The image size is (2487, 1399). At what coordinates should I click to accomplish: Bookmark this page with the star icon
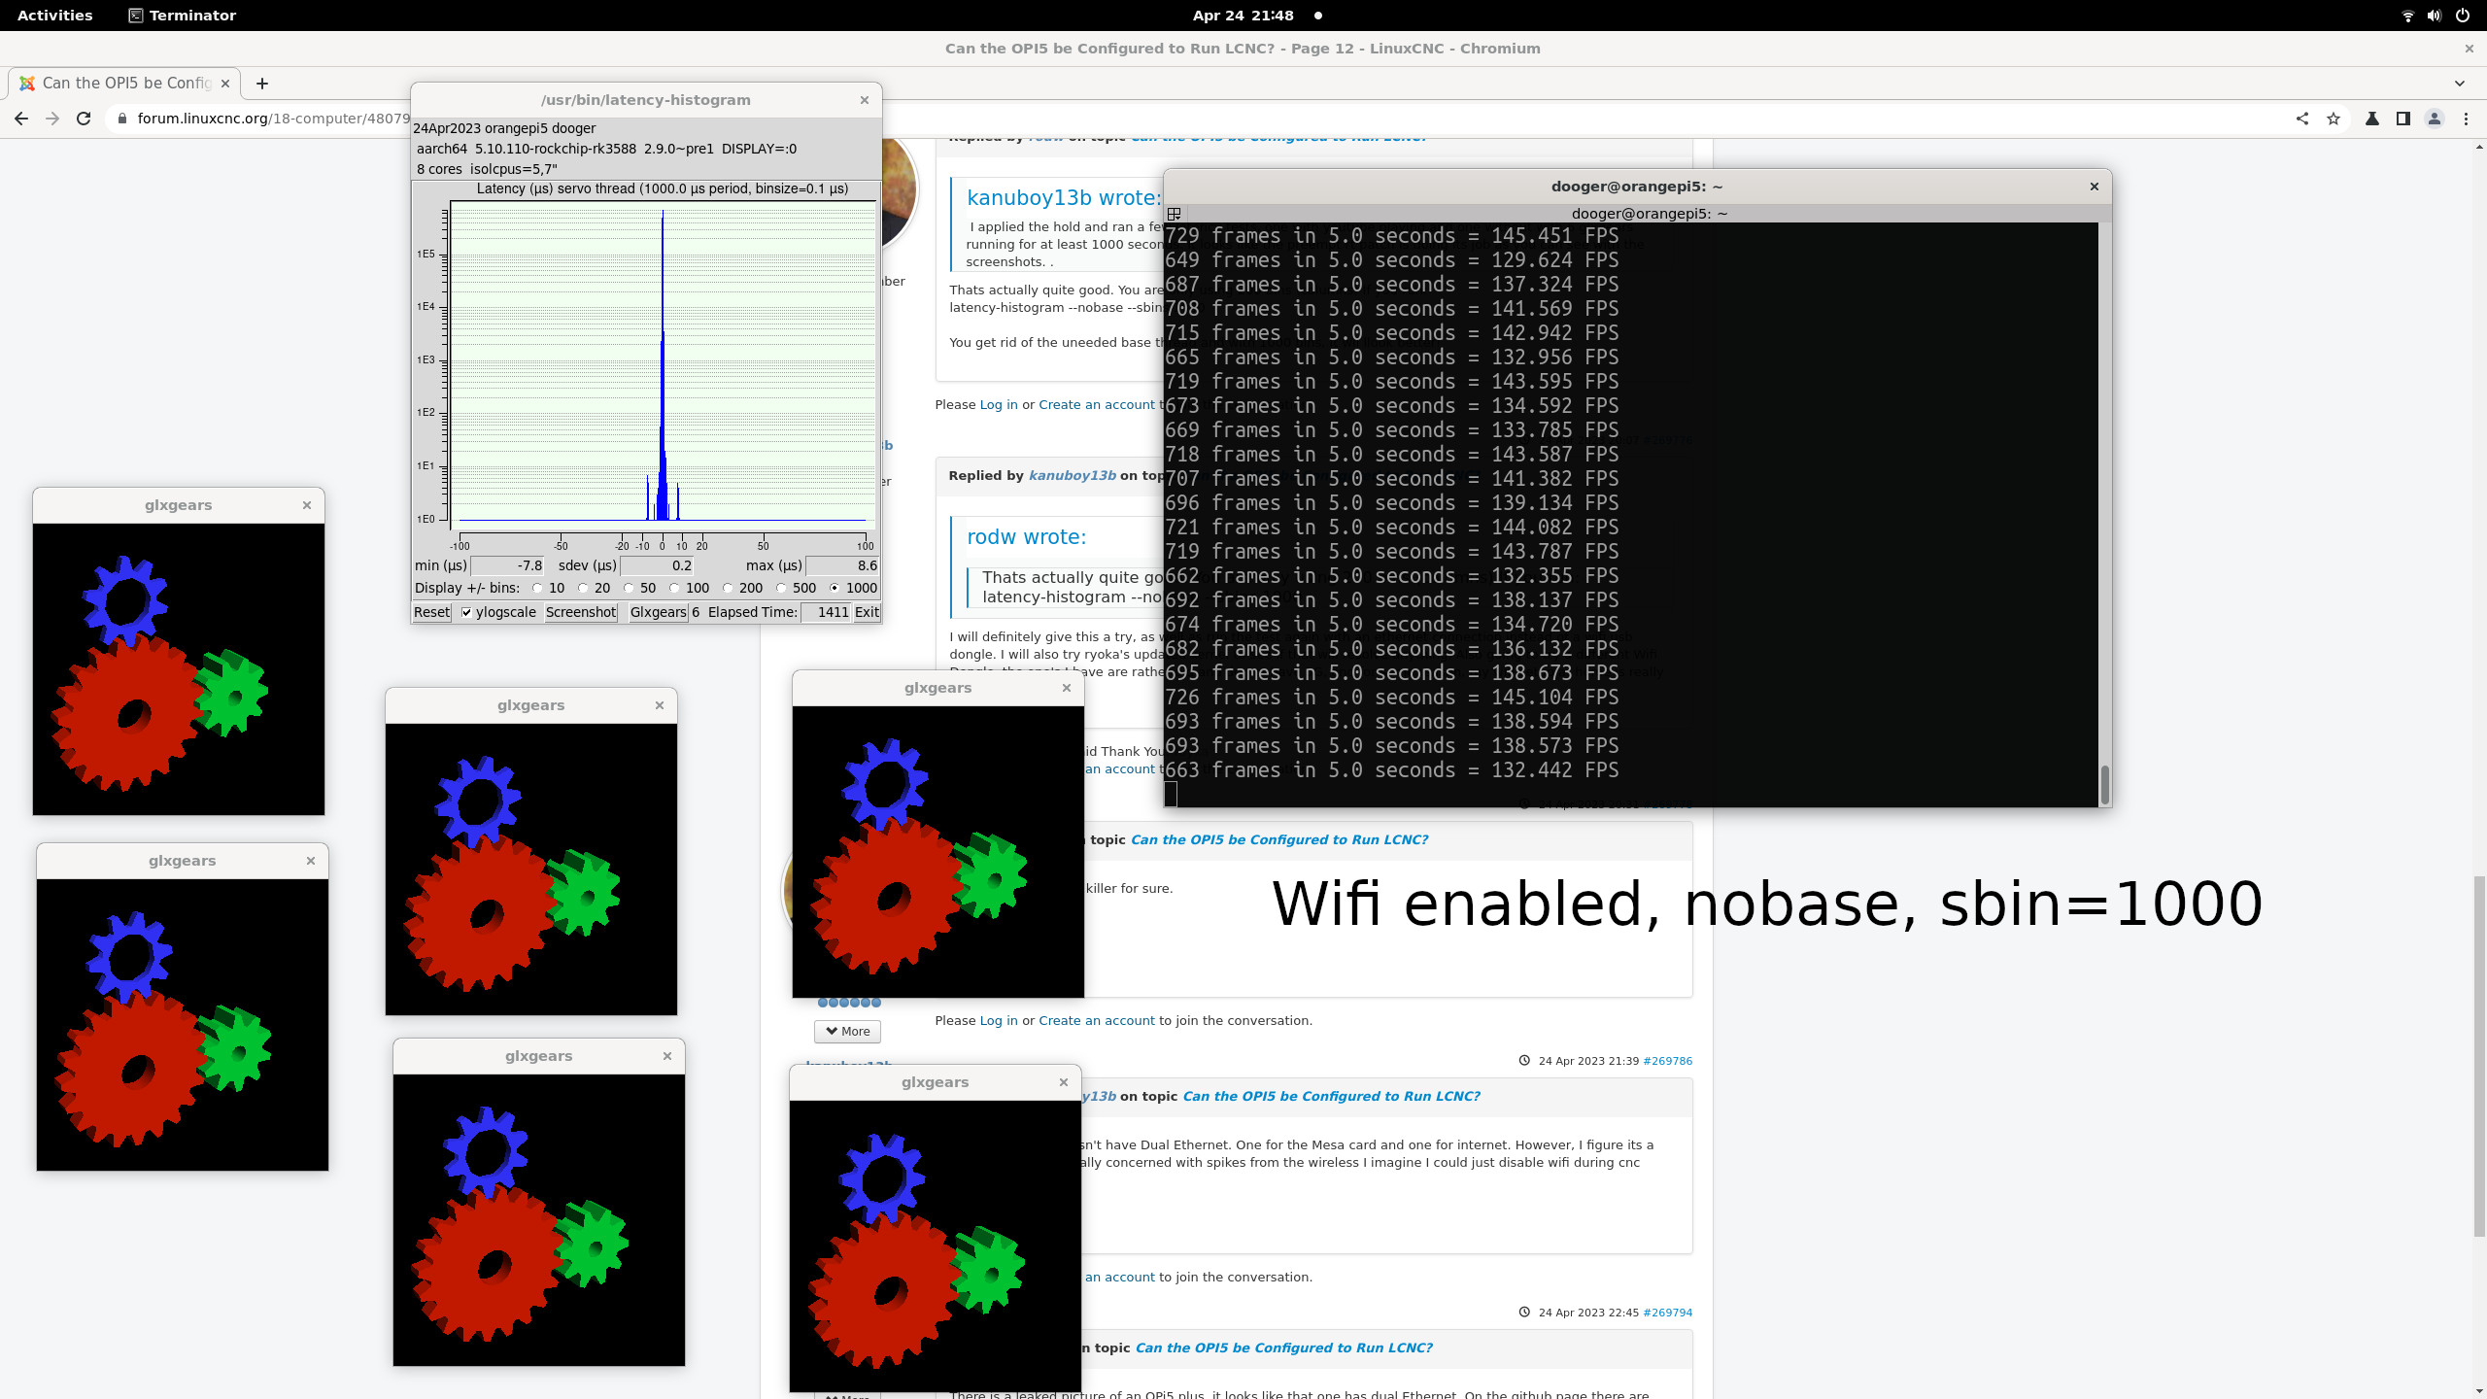tap(2333, 119)
